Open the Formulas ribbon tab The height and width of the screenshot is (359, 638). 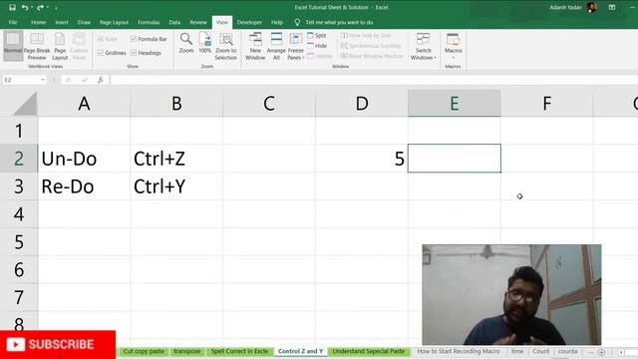click(149, 22)
